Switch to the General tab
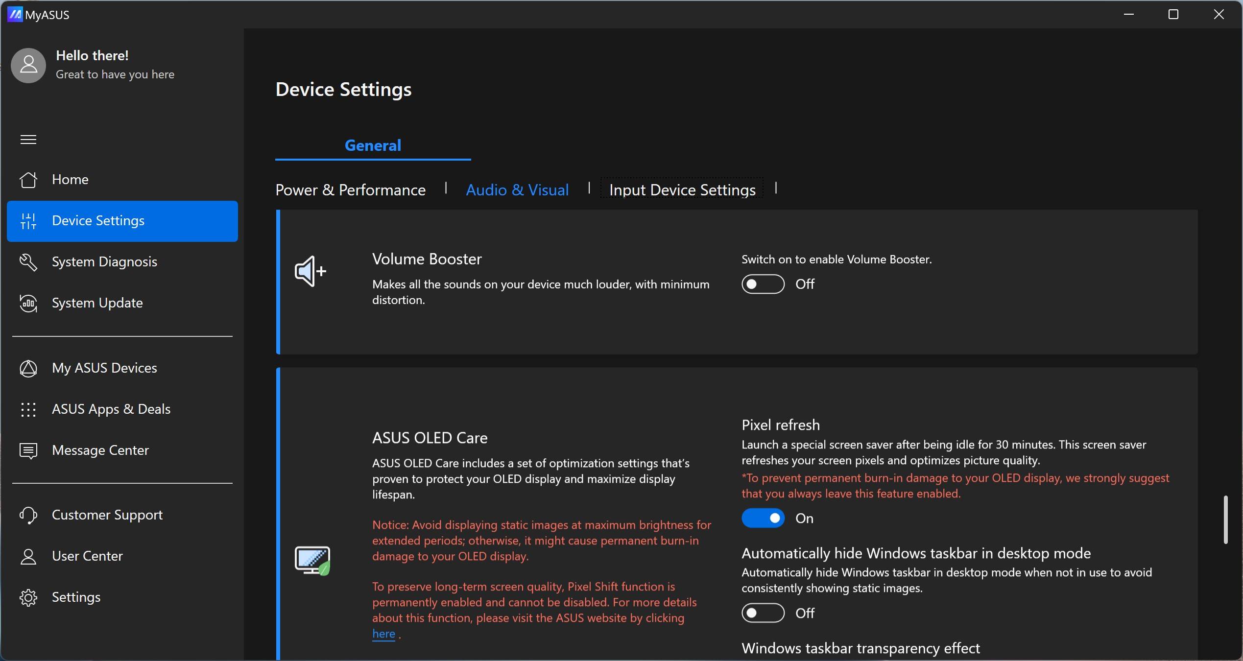1243x661 pixels. click(x=373, y=145)
